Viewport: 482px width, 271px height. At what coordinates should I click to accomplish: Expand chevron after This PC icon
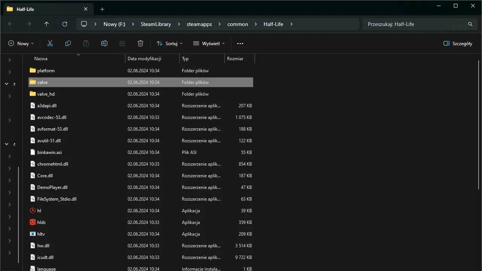95,24
